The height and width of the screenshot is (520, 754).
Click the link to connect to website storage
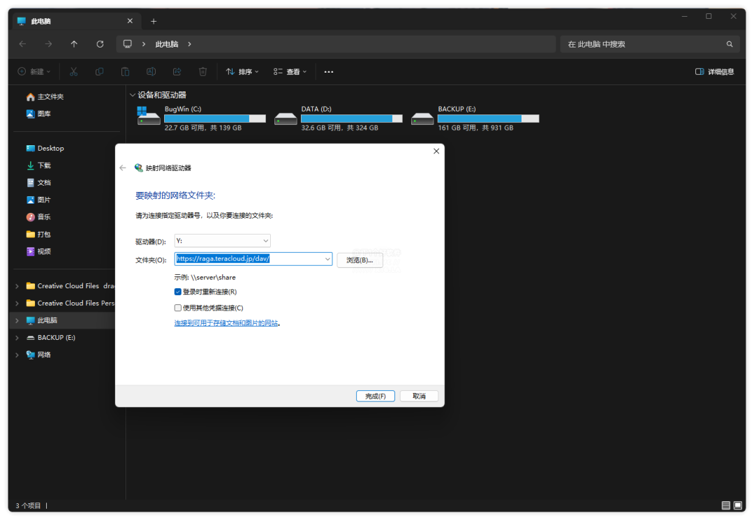coord(226,323)
